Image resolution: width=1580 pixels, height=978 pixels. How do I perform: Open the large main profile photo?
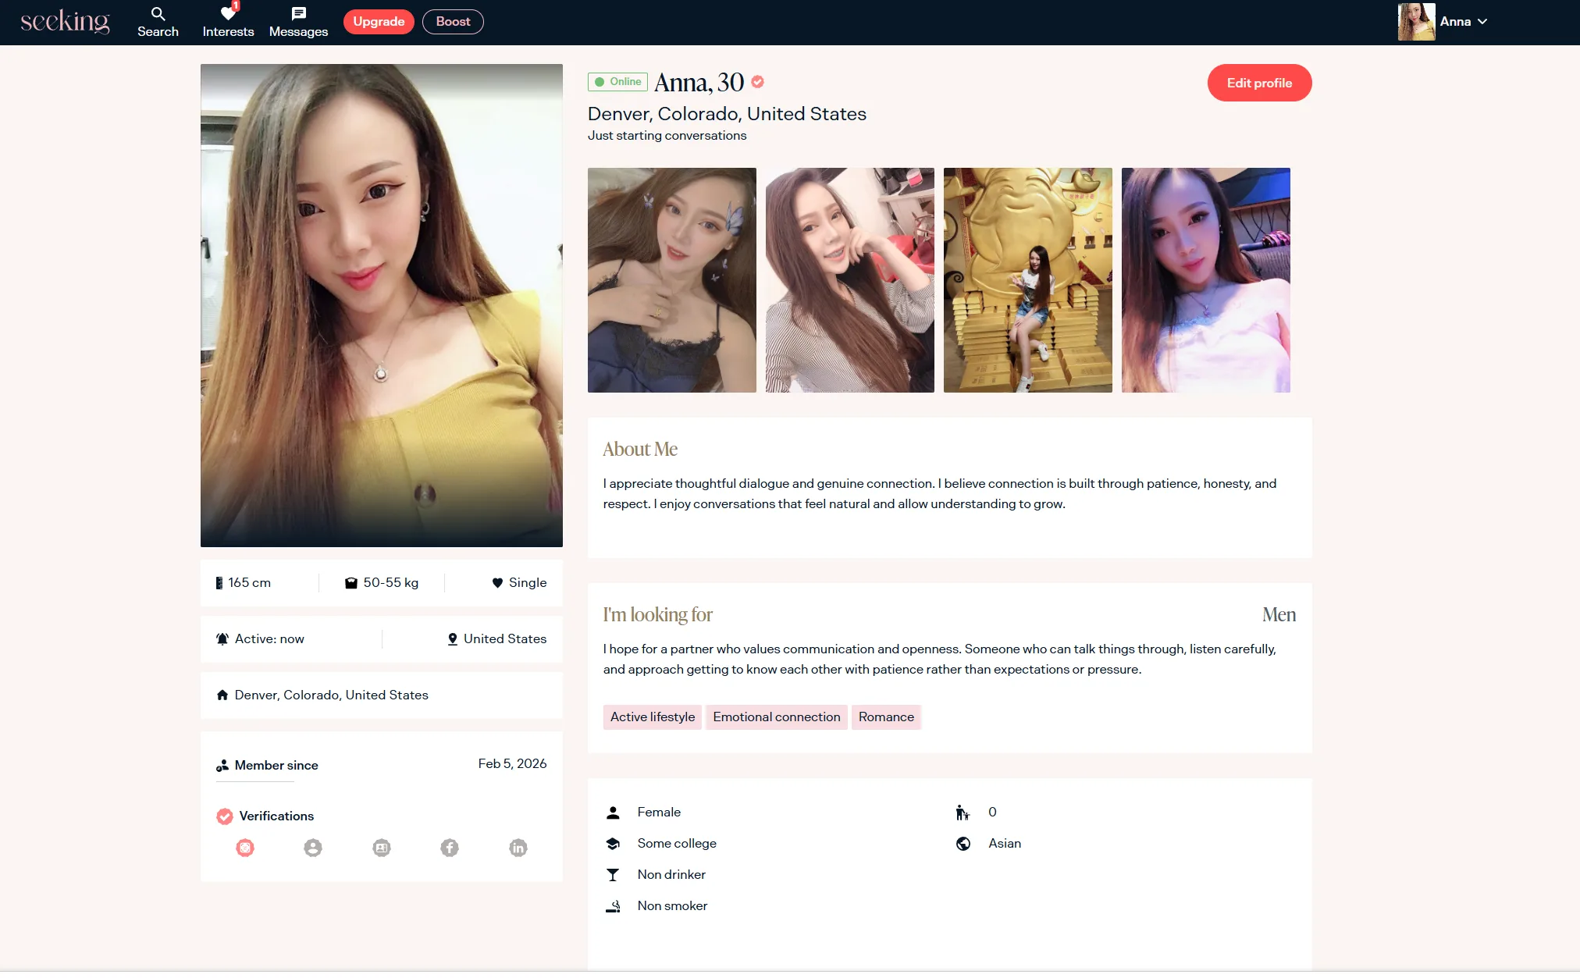pos(381,305)
